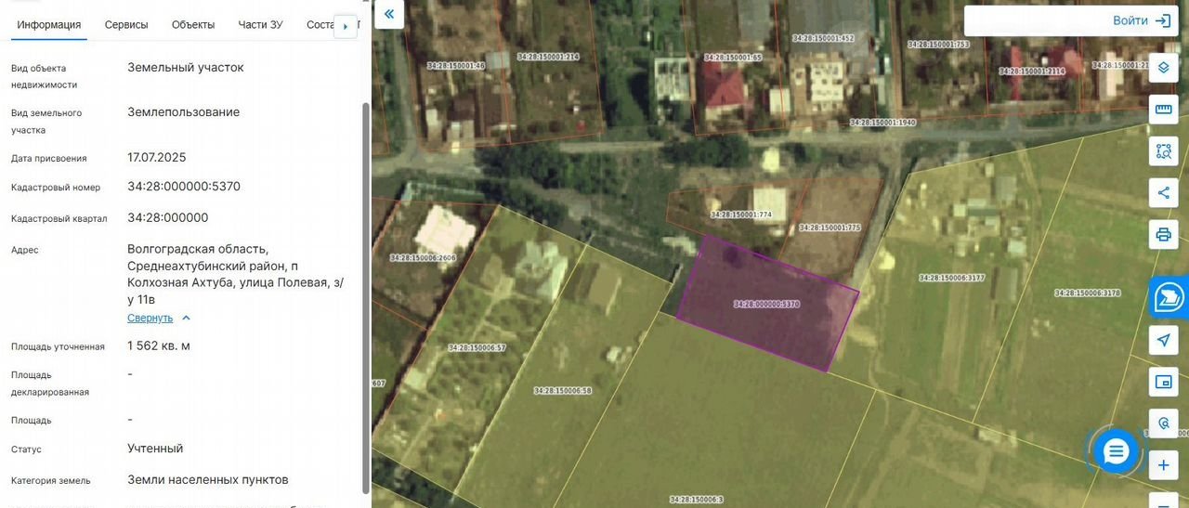Viewport: 1189px width, 508px height.
Task: Select the ruler measurement tool
Action: click(x=1163, y=110)
